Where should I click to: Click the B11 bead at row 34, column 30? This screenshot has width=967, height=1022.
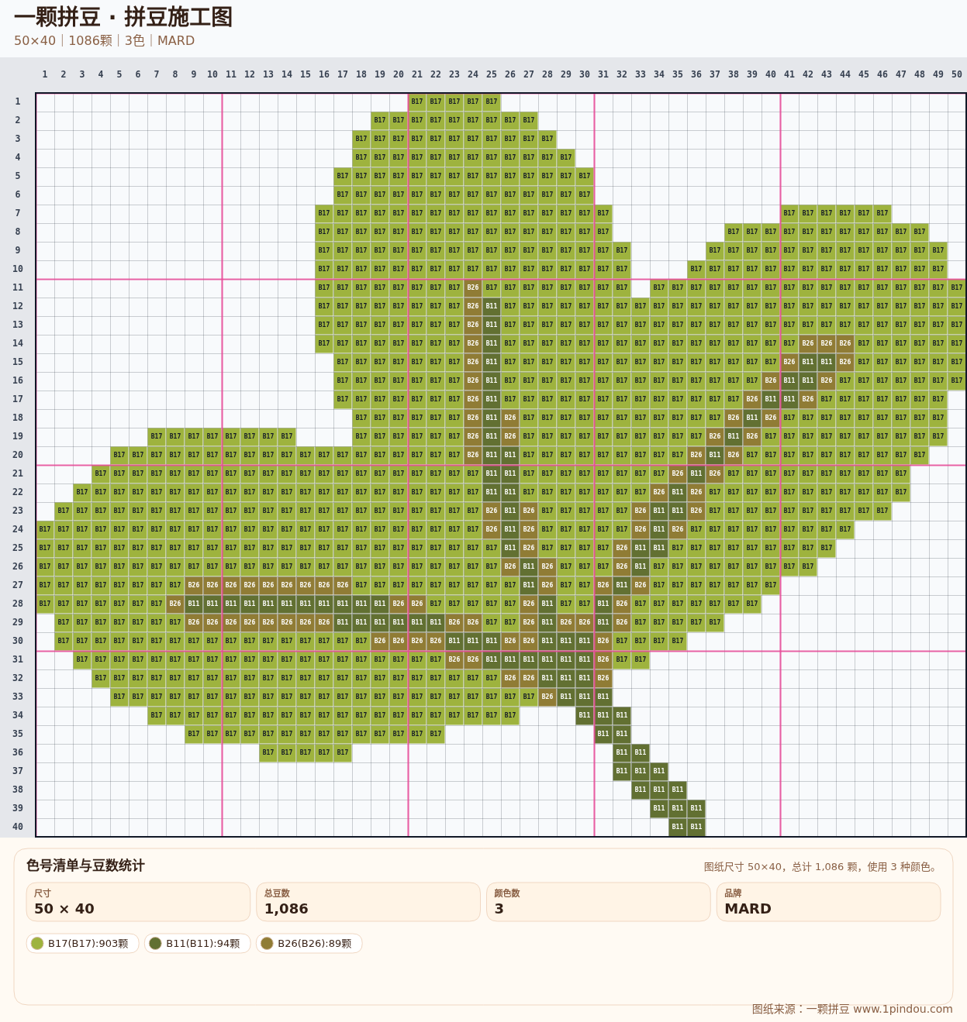click(585, 715)
